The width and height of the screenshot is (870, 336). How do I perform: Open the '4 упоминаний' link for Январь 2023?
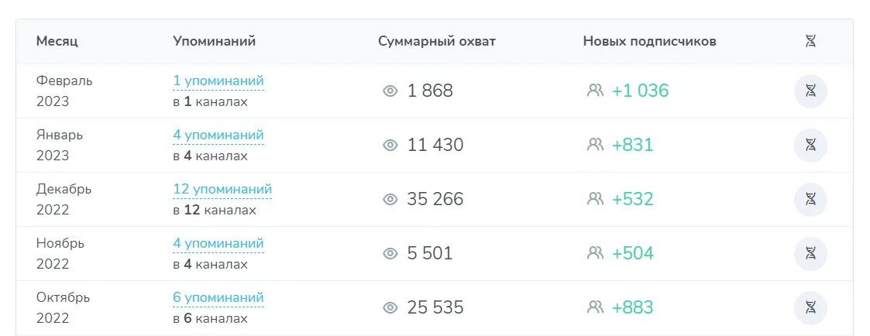(x=218, y=135)
